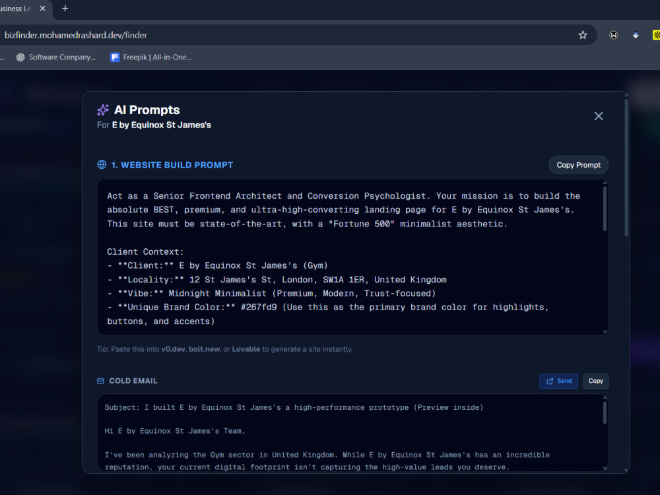
Task: Open a new browser tab
Action: coord(65,9)
